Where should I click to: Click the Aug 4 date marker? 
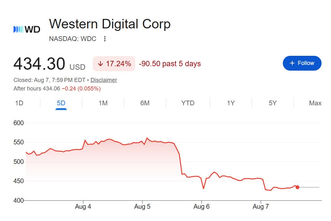coord(83,206)
